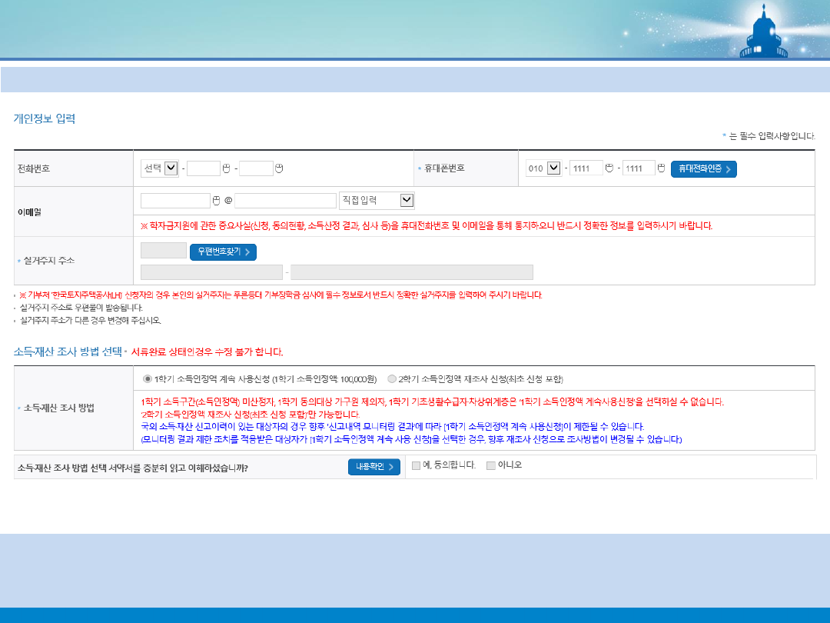Image resolution: width=830 pixels, height=623 pixels.
Task: Click the '우편번호찾기' button
Action: [223, 252]
